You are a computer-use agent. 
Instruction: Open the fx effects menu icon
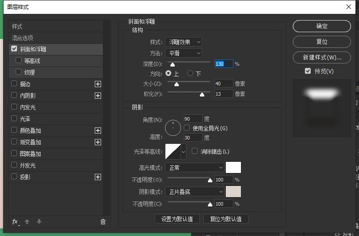(15, 222)
